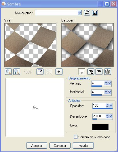The height and width of the screenshot is (152, 118).
Task: Open the Ayuda help button
Action: coord(83,145)
